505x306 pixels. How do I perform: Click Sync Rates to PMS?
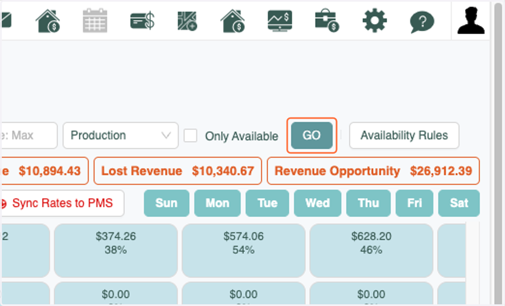(x=62, y=203)
